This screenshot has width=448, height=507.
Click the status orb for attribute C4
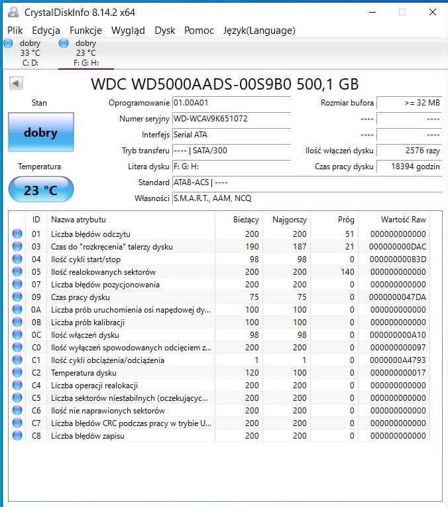(x=17, y=385)
